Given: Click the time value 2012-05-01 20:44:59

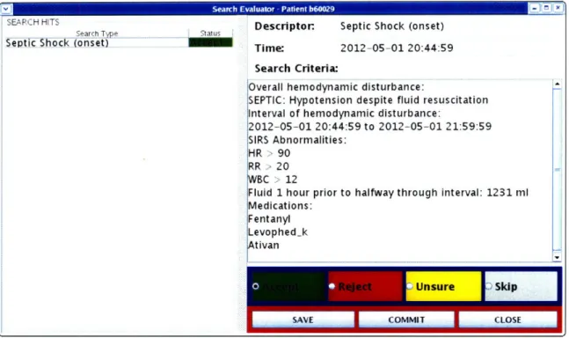Looking at the screenshot, I should 397,48.
